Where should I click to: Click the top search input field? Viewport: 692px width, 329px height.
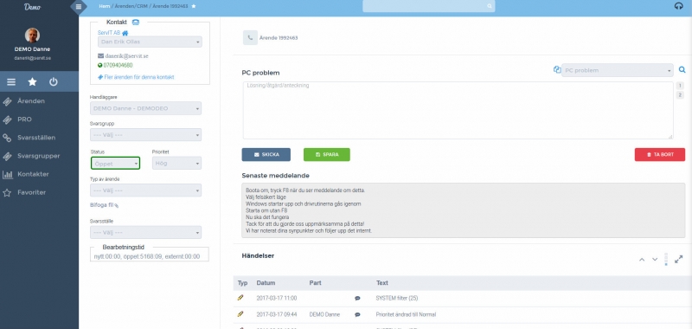[x=428, y=6]
